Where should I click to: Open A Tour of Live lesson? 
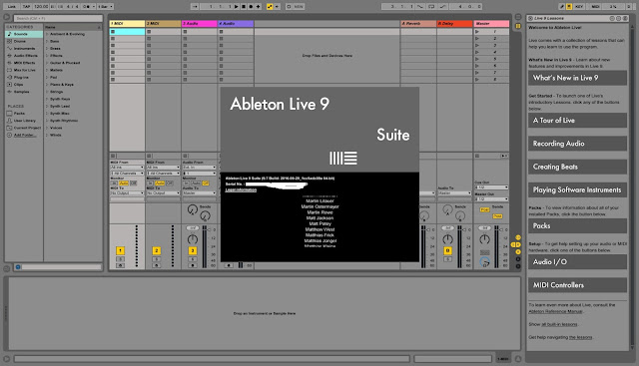click(577, 120)
